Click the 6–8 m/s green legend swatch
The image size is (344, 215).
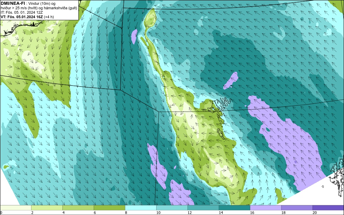[109, 207]
